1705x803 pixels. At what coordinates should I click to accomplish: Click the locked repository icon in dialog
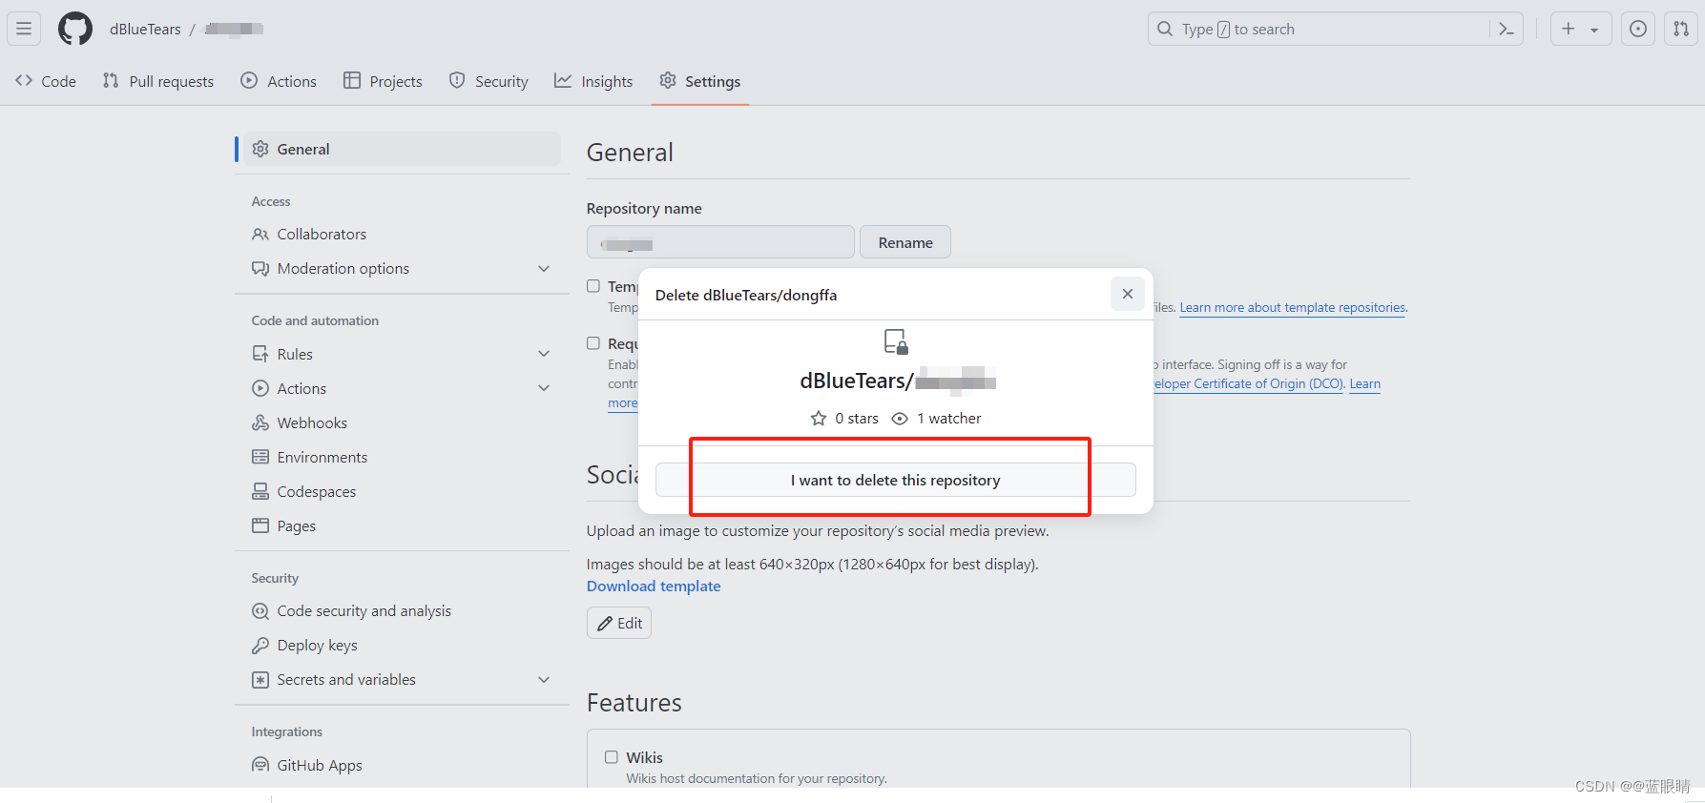point(896,341)
